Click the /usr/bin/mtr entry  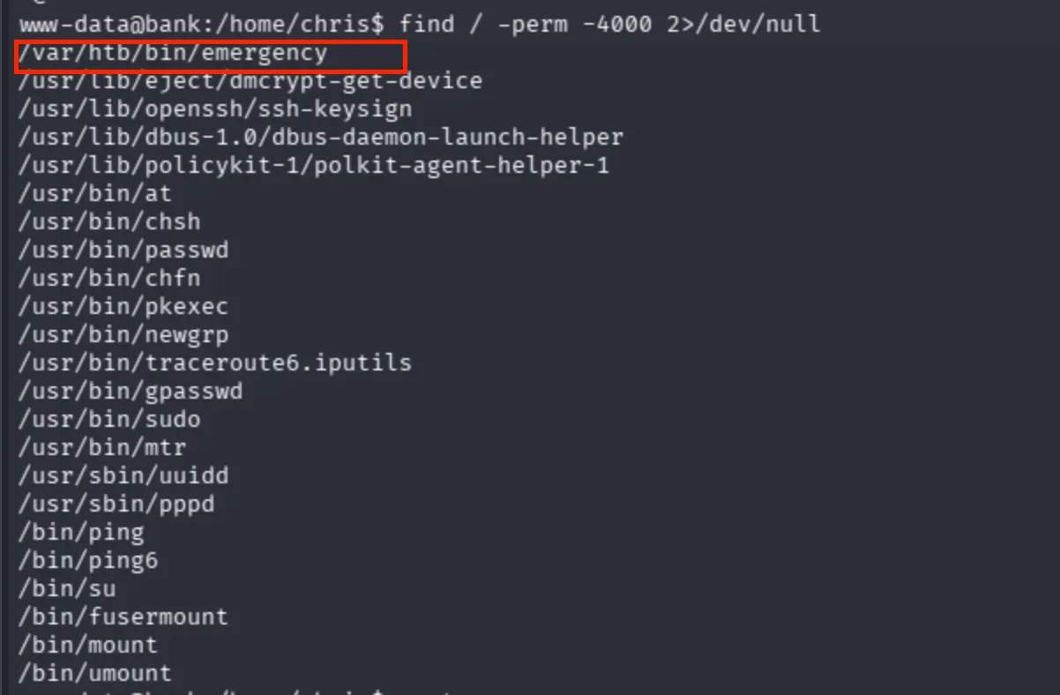pyautogui.click(x=102, y=447)
